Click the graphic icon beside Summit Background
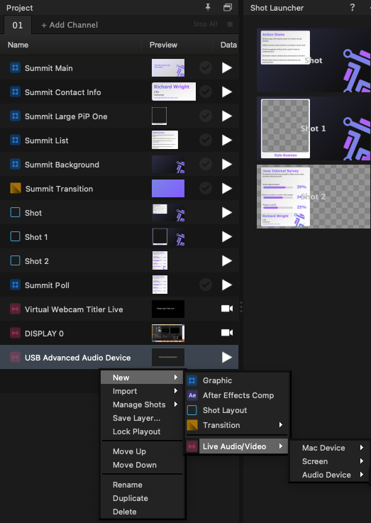 click(x=16, y=164)
